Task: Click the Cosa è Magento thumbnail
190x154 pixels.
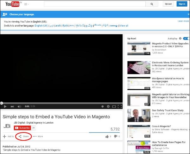Action: [x=139, y=131]
